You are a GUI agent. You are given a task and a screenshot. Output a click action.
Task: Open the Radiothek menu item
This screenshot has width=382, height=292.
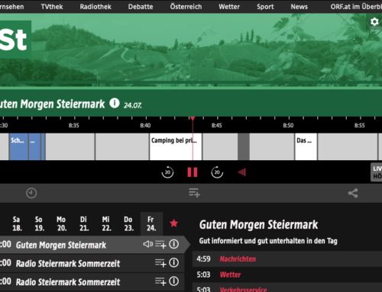95,7
